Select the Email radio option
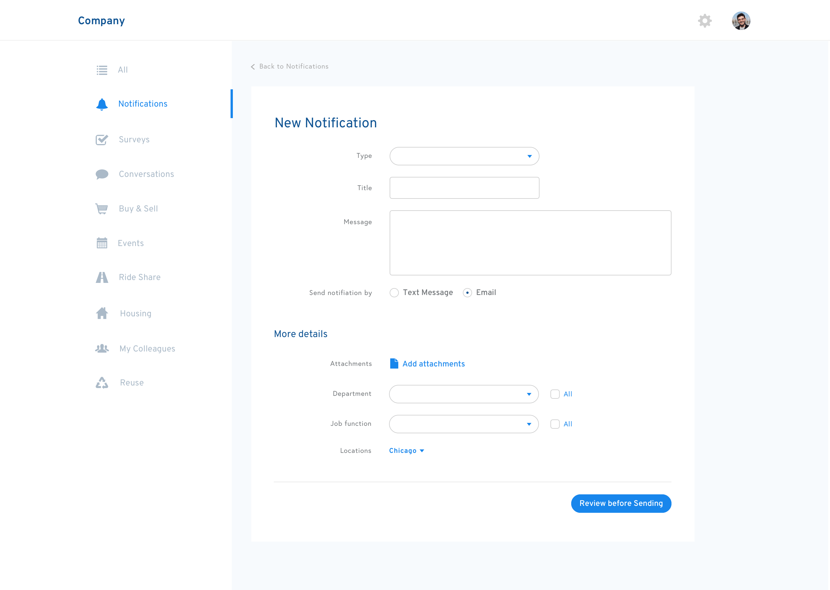 [x=467, y=293]
